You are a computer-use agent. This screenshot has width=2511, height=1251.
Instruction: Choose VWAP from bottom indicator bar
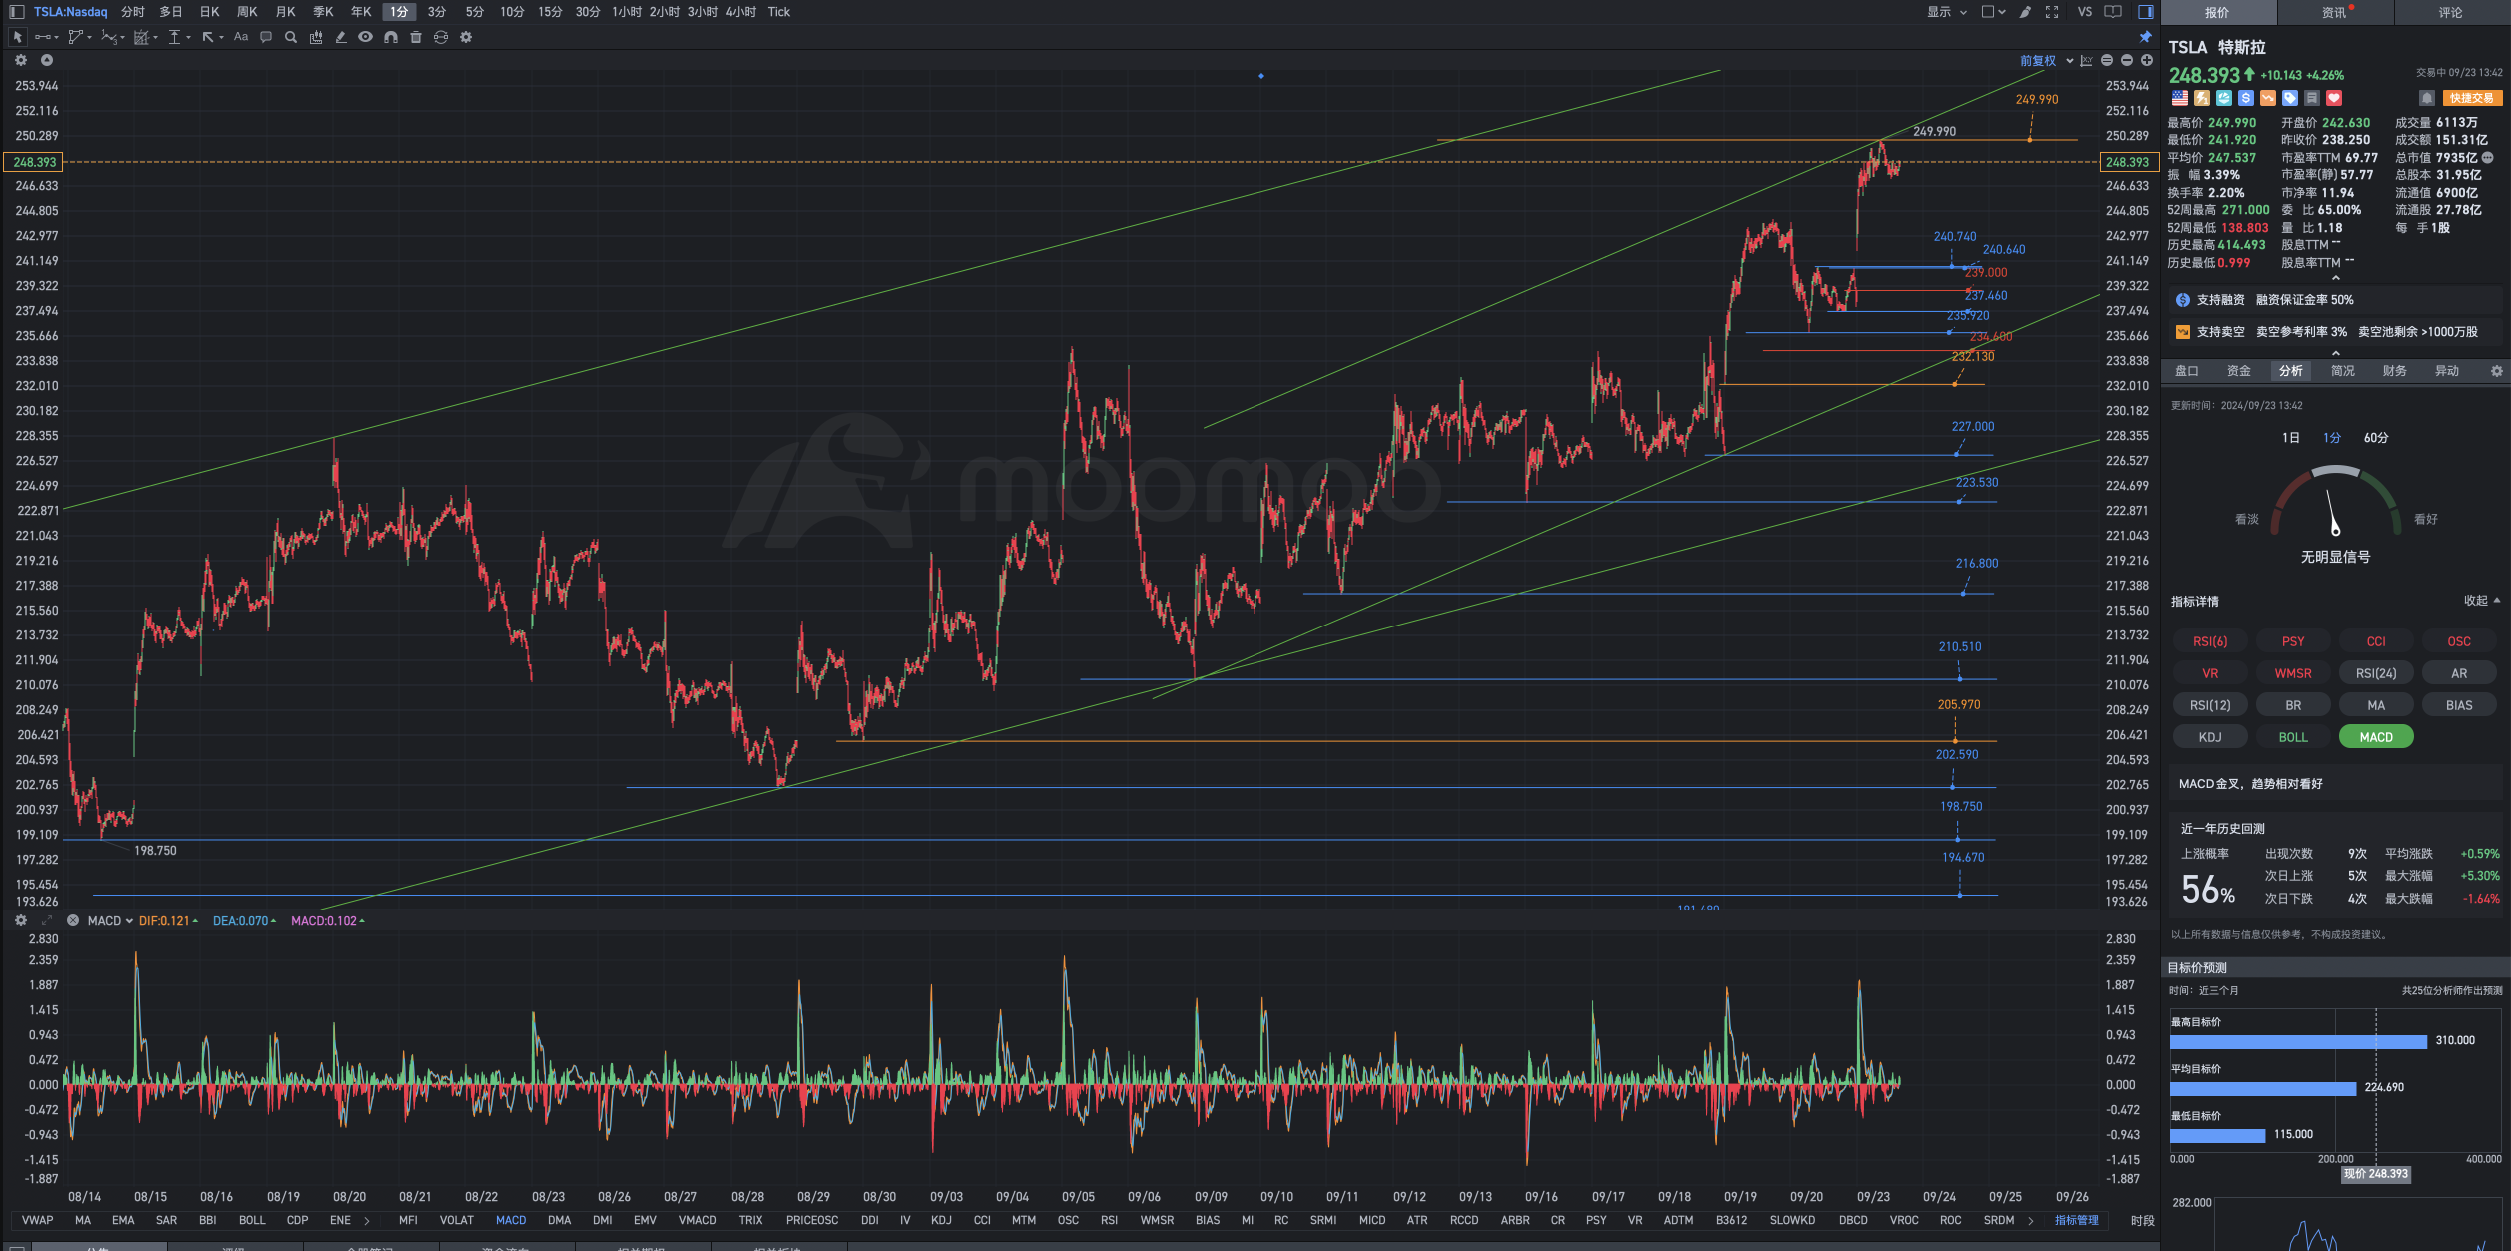pyautogui.click(x=37, y=1220)
